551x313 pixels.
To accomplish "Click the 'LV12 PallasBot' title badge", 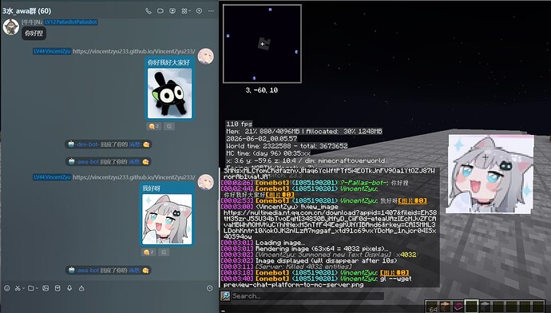I will click(71, 22).
